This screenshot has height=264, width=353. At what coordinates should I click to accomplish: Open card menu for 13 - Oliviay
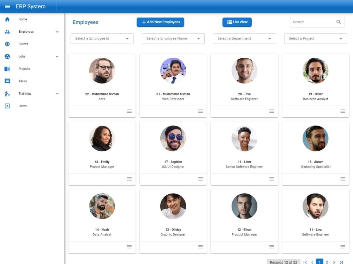pyautogui.click(x=201, y=247)
